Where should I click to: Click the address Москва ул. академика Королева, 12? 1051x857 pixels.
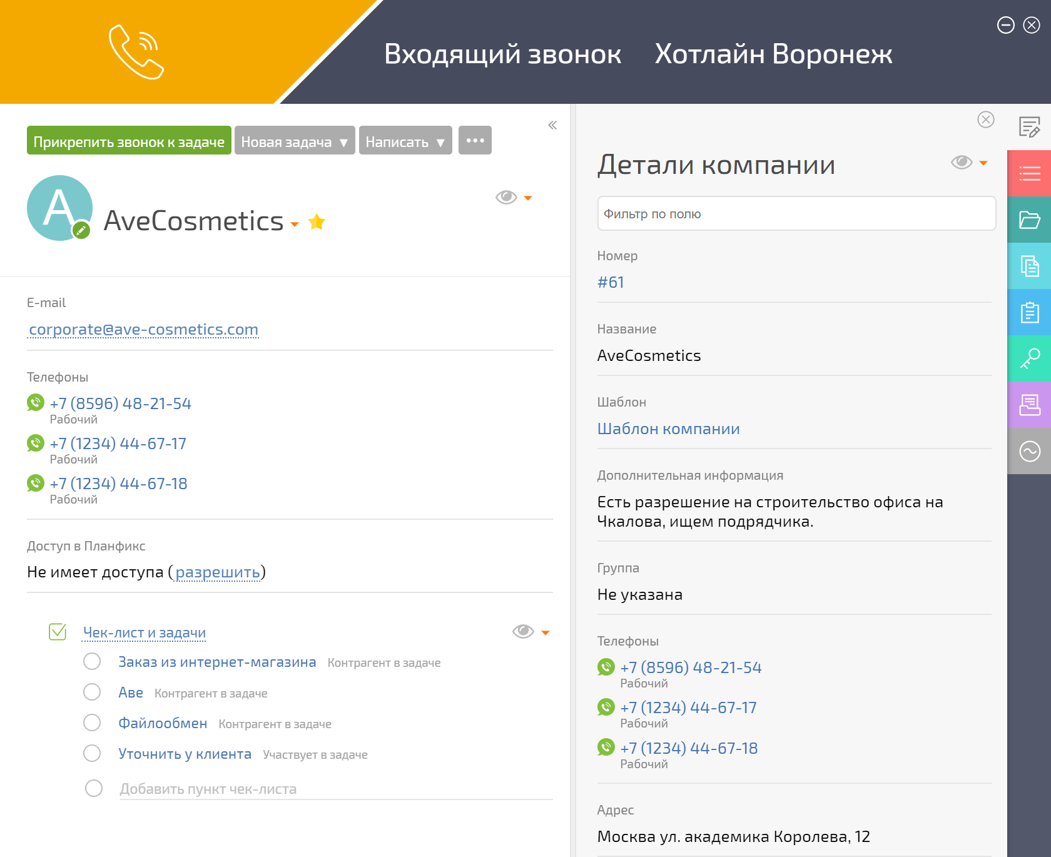click(x=734, y=836)
